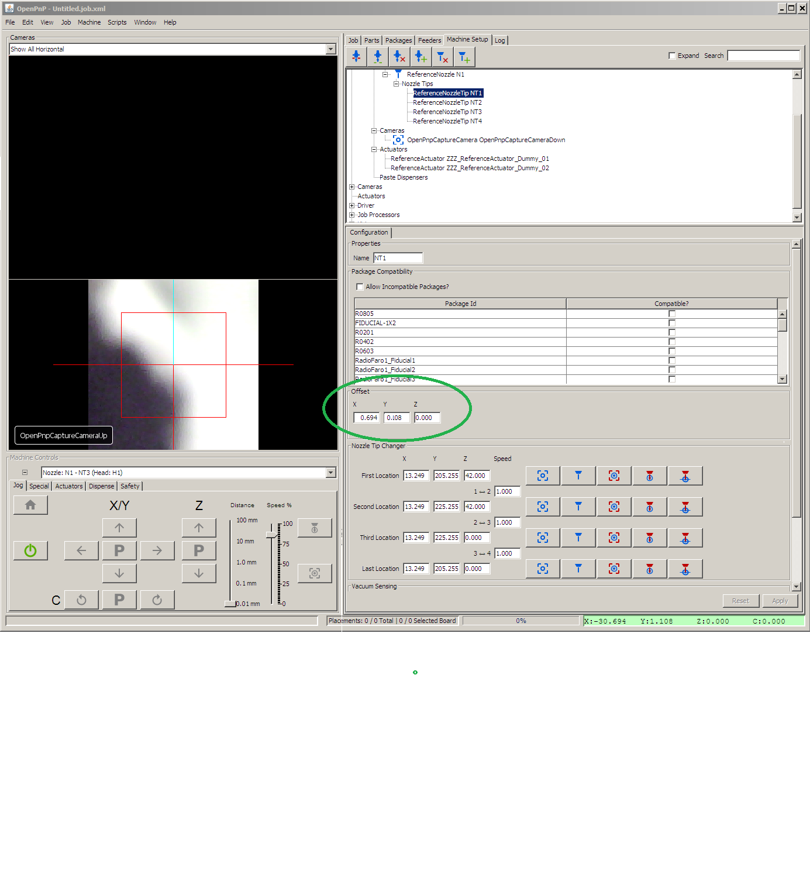Check the Expand option above the tree
810x871 pixels.
coord(672,56)
